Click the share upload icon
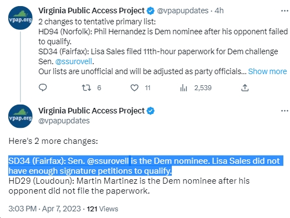The height and width of the screenshot is (218, 290). [245, 87]
